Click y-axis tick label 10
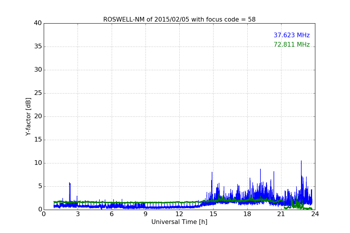 pos(38,163)
